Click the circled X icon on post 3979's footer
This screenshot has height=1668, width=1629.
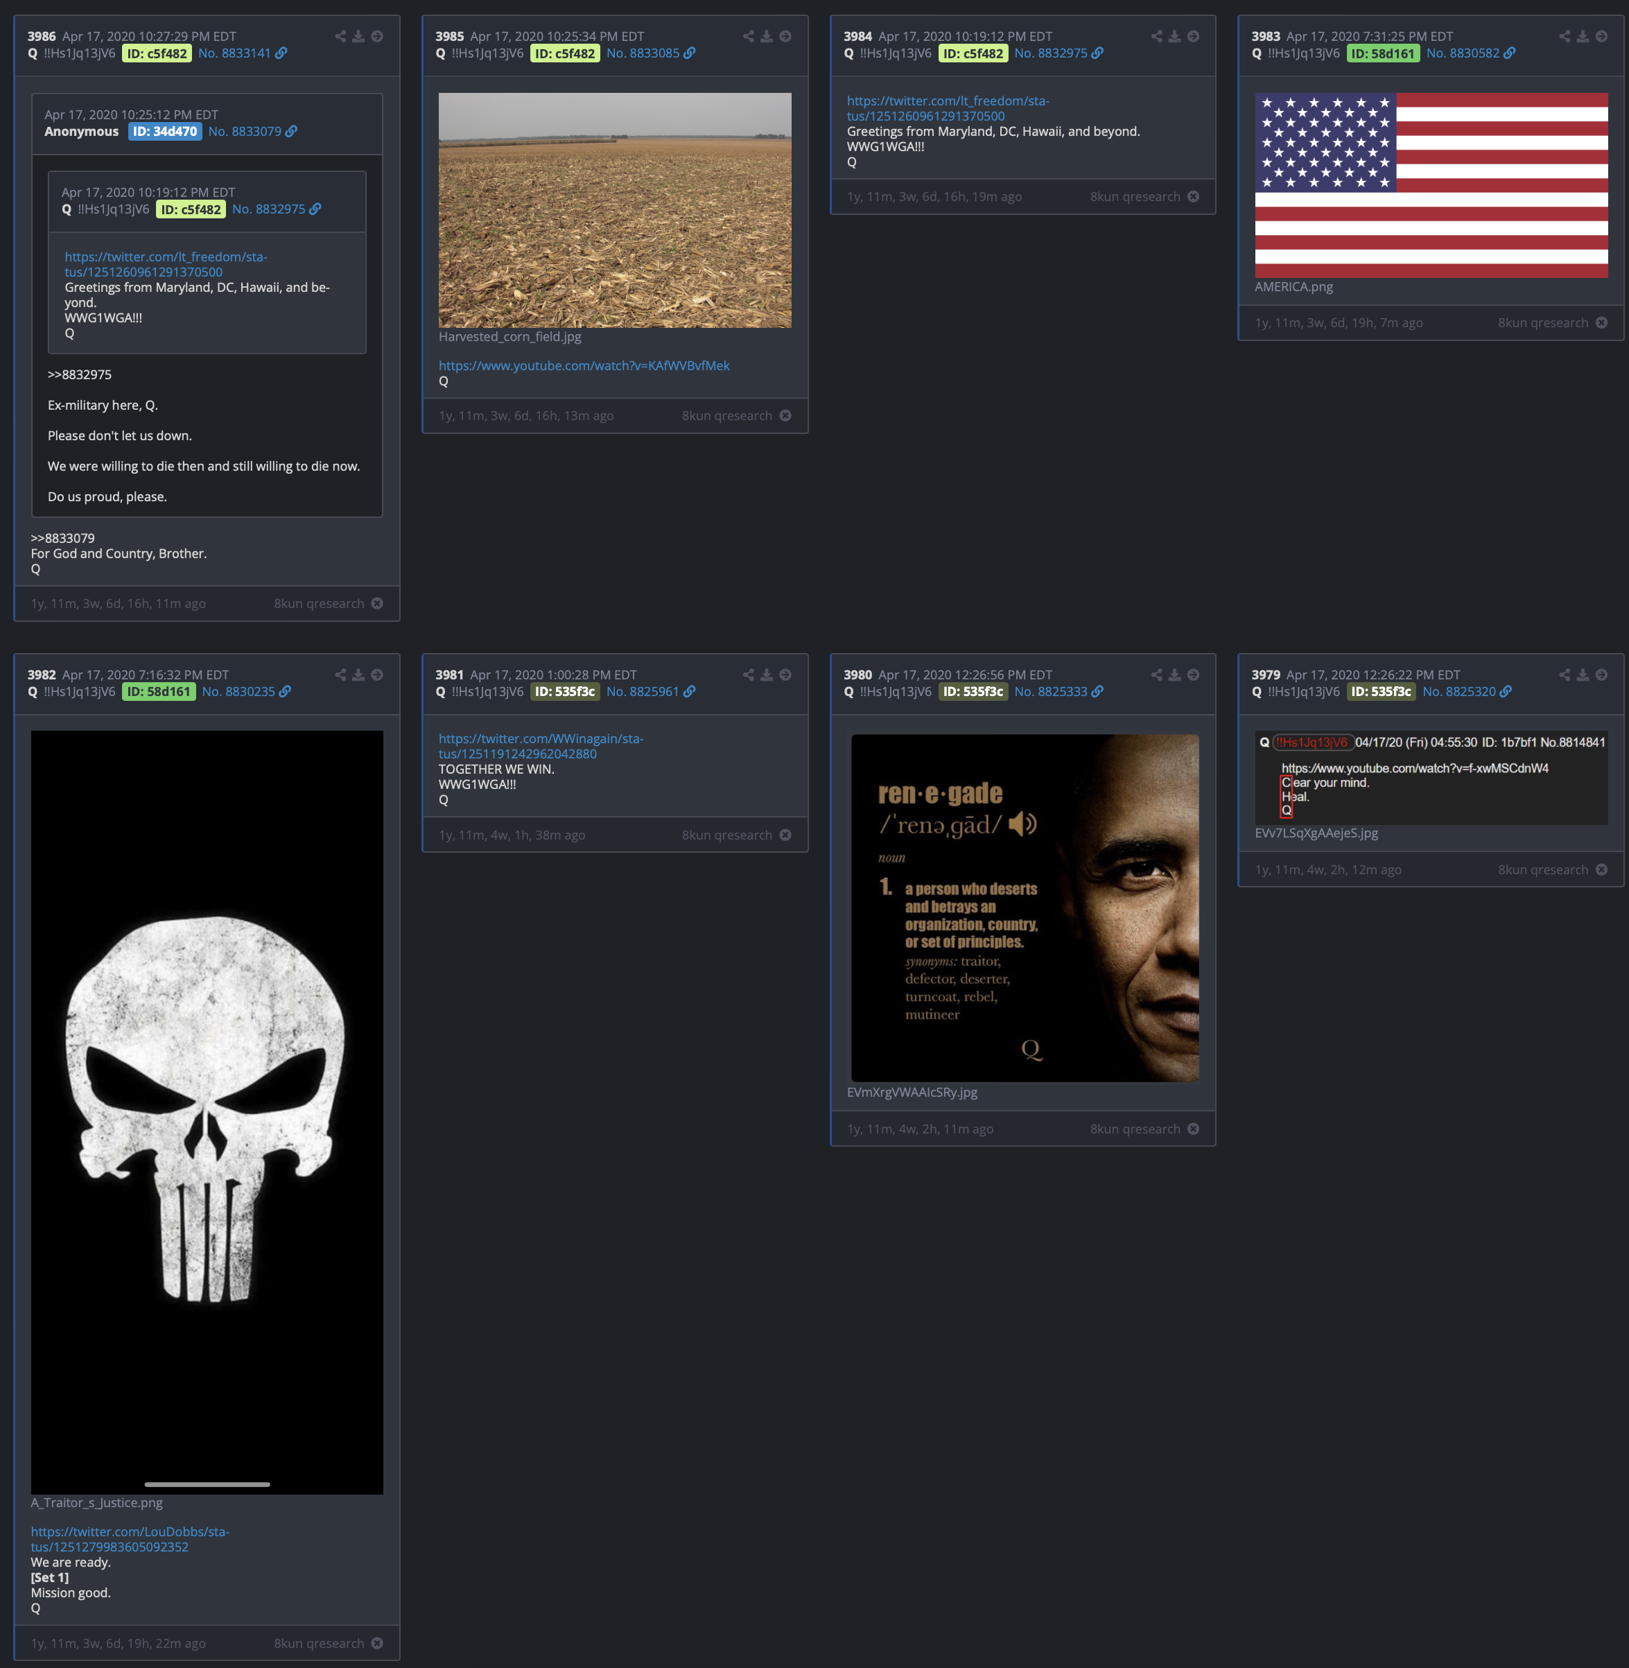[x=1602, y=869]
